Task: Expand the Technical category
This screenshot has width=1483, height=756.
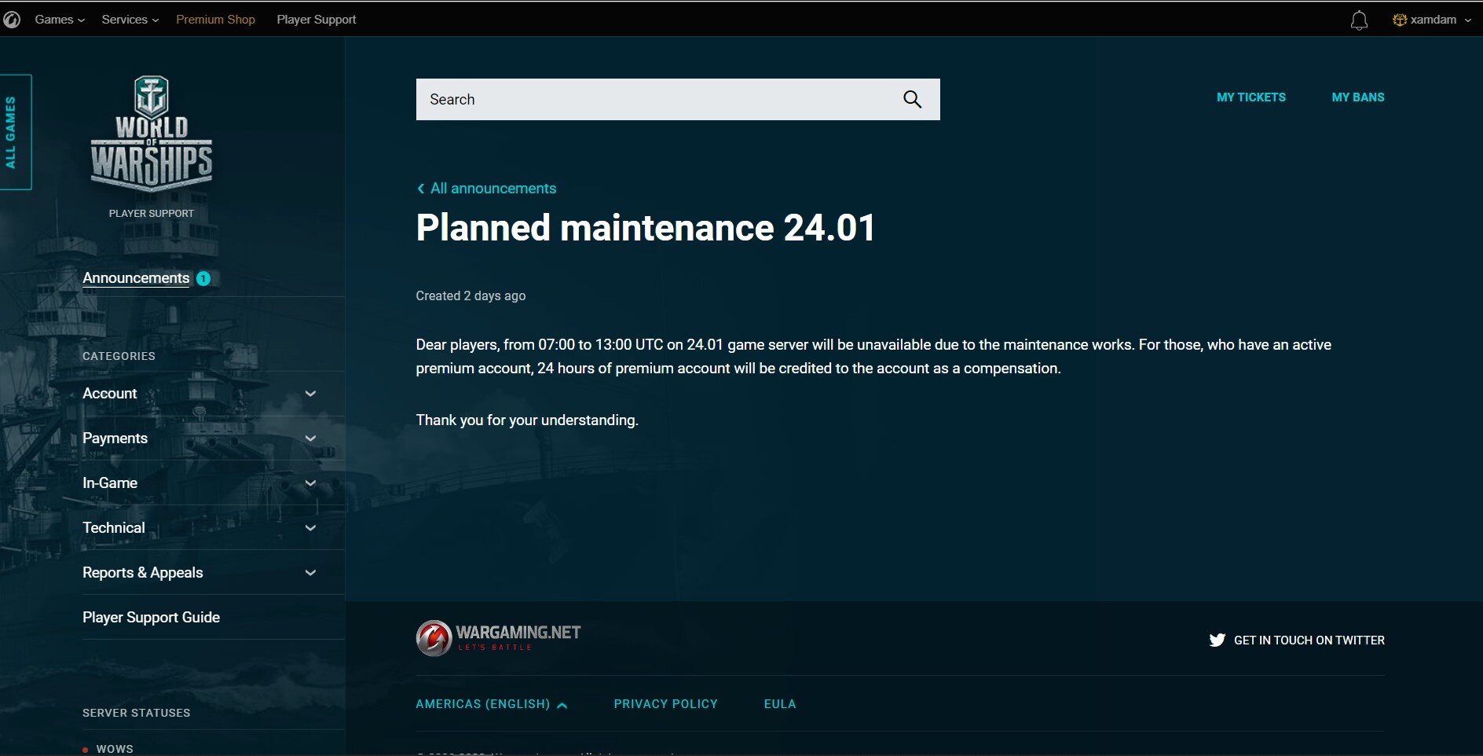Action: coord(310,528)
